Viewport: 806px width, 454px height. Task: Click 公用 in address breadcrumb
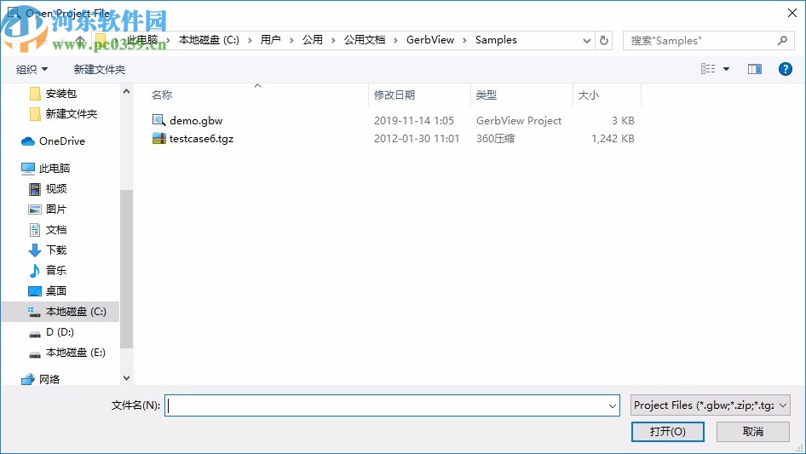(313, 40)
